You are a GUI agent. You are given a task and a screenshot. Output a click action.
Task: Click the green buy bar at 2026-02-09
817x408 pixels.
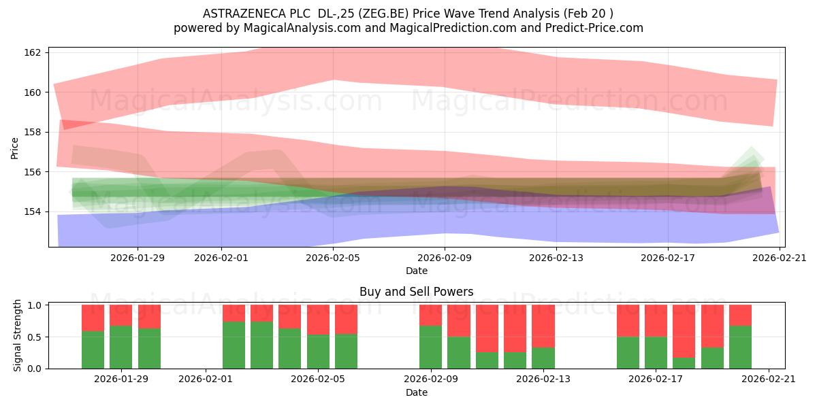click(x=430, y=347)
